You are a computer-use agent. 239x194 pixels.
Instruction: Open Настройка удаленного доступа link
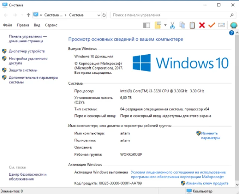[x=28, y=61]
